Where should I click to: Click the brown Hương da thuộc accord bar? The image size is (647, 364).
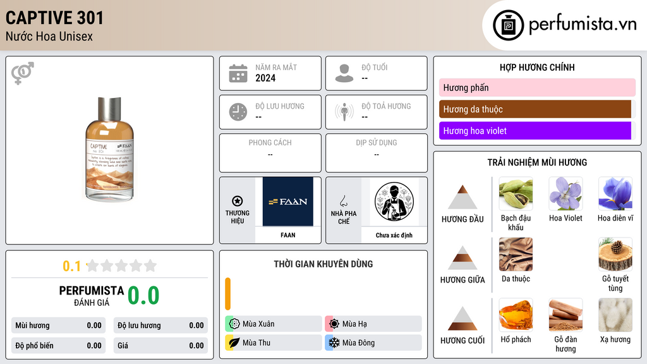pos(535,109)
